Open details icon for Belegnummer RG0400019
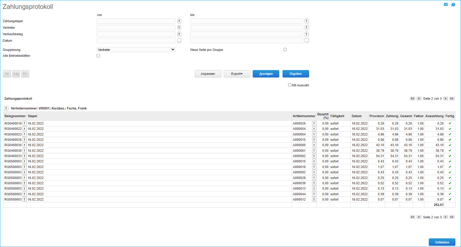Viewport: 461px width, 247px height. pos(25,123)
